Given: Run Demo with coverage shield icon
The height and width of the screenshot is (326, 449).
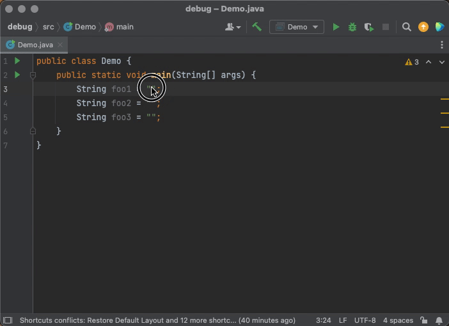Looking at the screenshot, I should click(x=369, y=27).
